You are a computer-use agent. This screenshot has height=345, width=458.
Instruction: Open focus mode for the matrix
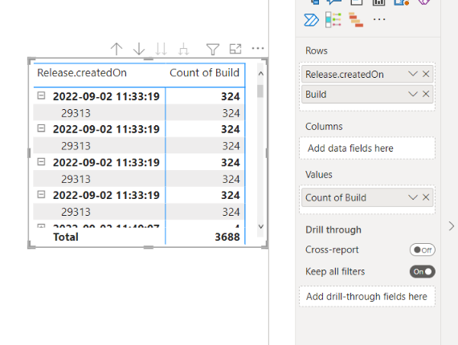tap(235, 49)
